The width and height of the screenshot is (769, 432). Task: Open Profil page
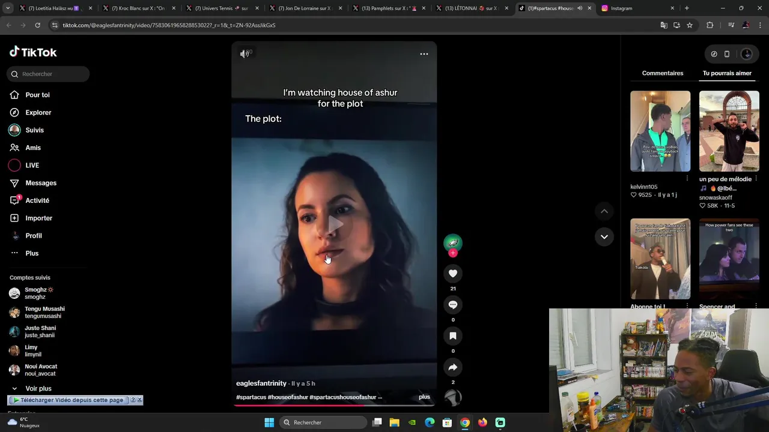coord(34,236)
